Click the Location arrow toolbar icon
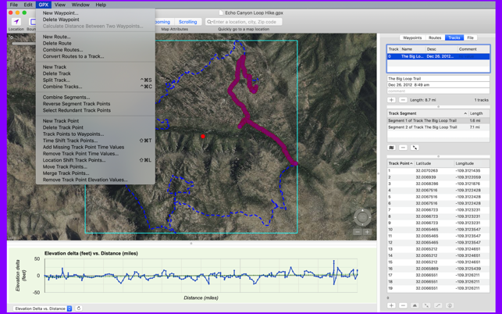 (16, 22)
